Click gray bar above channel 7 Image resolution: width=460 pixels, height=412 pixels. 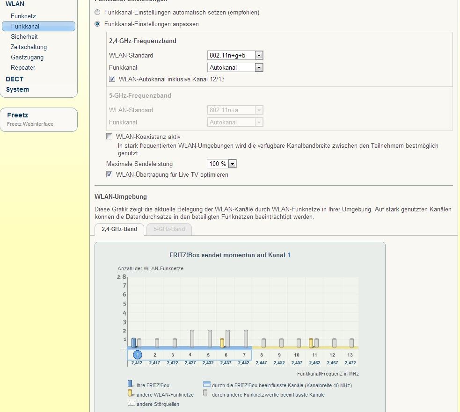coord(246,339)
